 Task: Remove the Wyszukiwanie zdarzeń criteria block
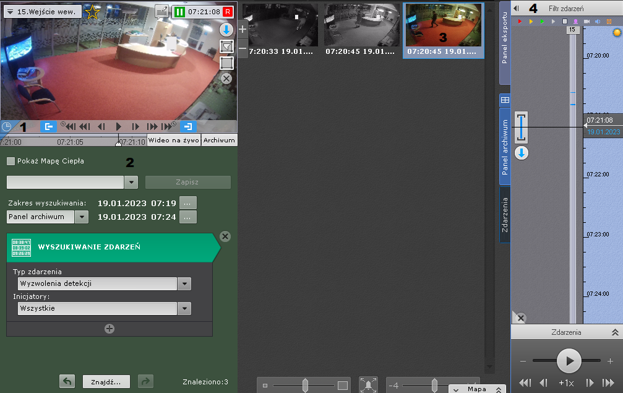click(x=225, y=236)
